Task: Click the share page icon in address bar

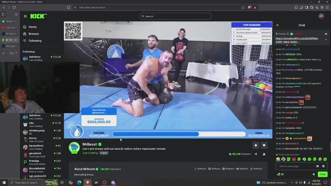Action: (x=243, y=7)
